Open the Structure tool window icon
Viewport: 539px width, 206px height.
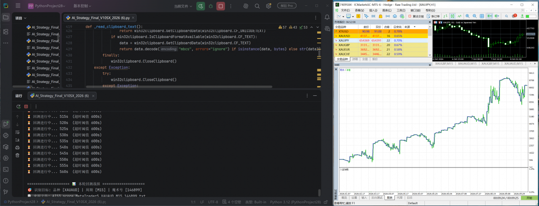6,32
